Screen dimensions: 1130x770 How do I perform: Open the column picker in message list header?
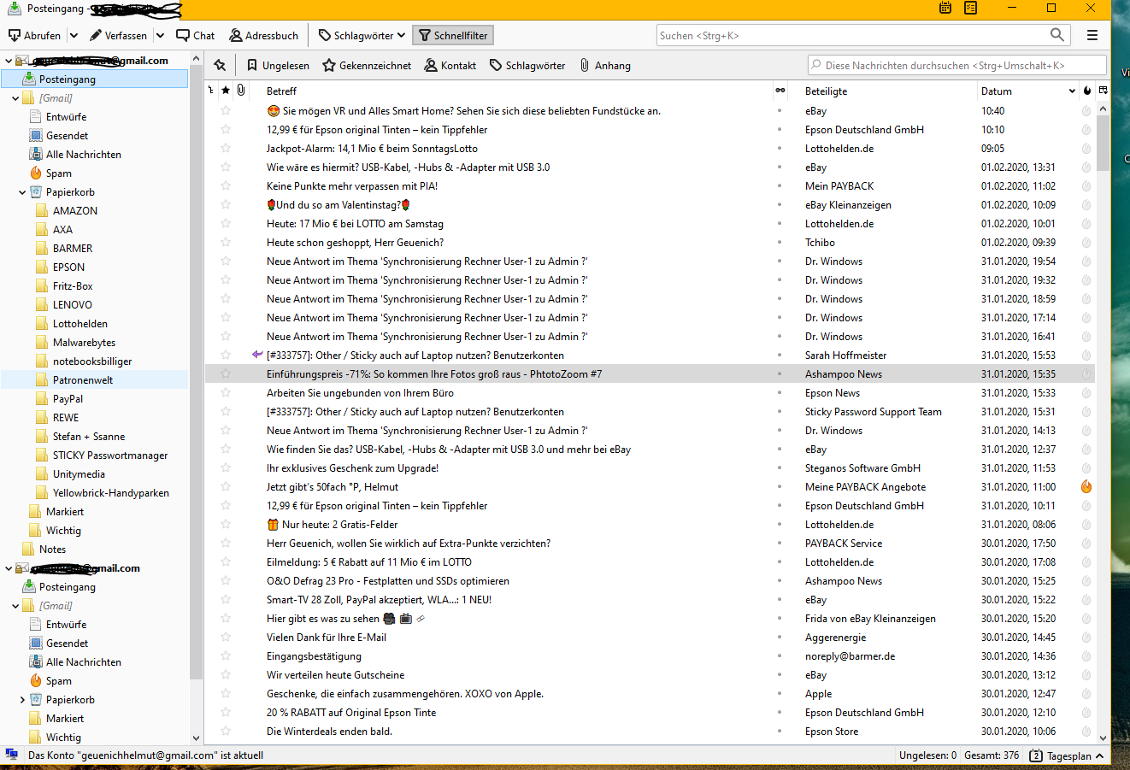click(1104, 91)
